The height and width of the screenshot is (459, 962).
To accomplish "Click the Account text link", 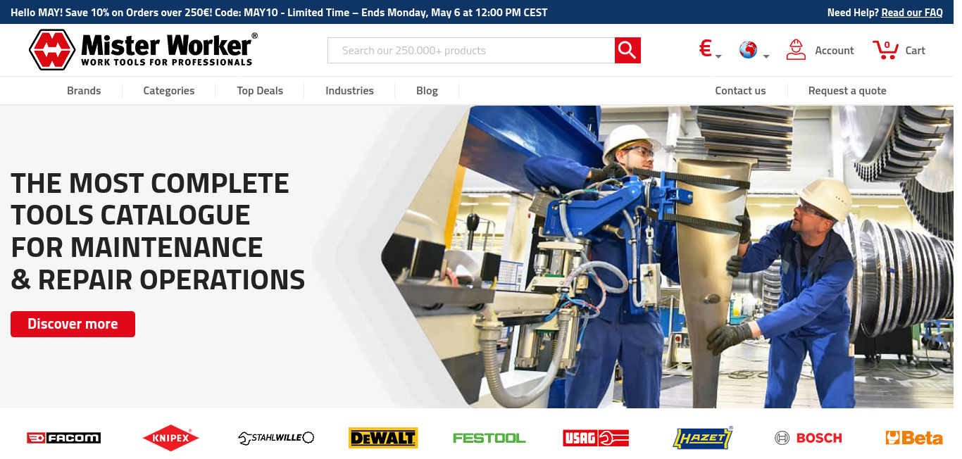I will 835,51.
